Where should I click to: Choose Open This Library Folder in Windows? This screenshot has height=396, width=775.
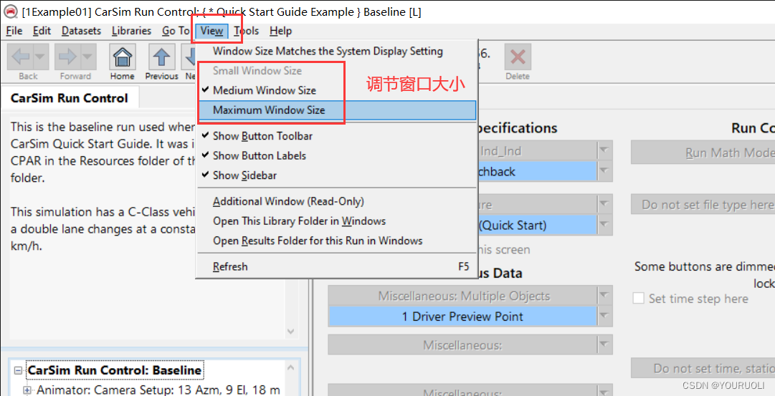(x=336, y=221)
